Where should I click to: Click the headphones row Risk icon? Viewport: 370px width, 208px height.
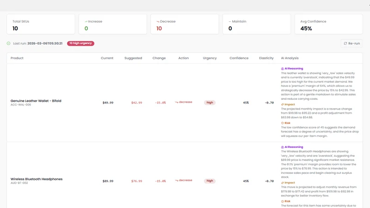click(x=282, y=202)
